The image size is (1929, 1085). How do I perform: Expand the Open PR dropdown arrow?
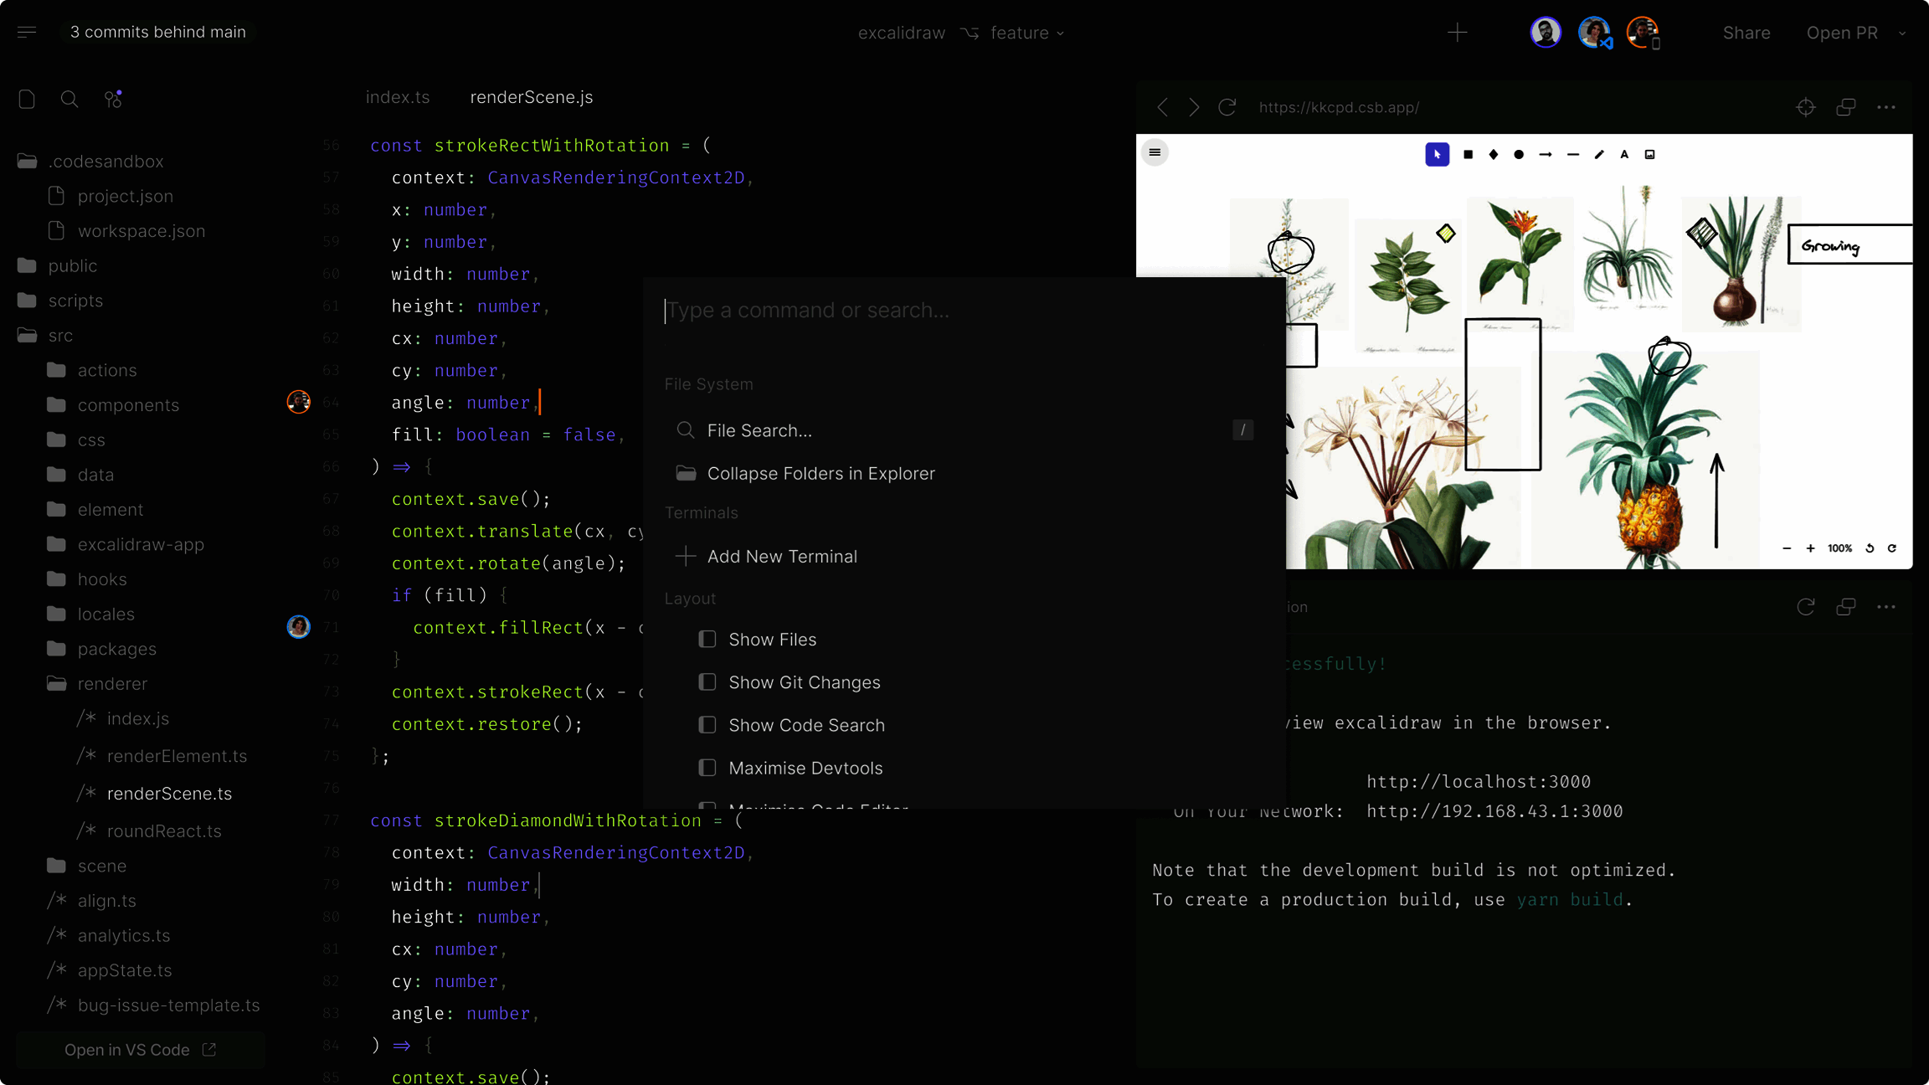(1902, 33)
